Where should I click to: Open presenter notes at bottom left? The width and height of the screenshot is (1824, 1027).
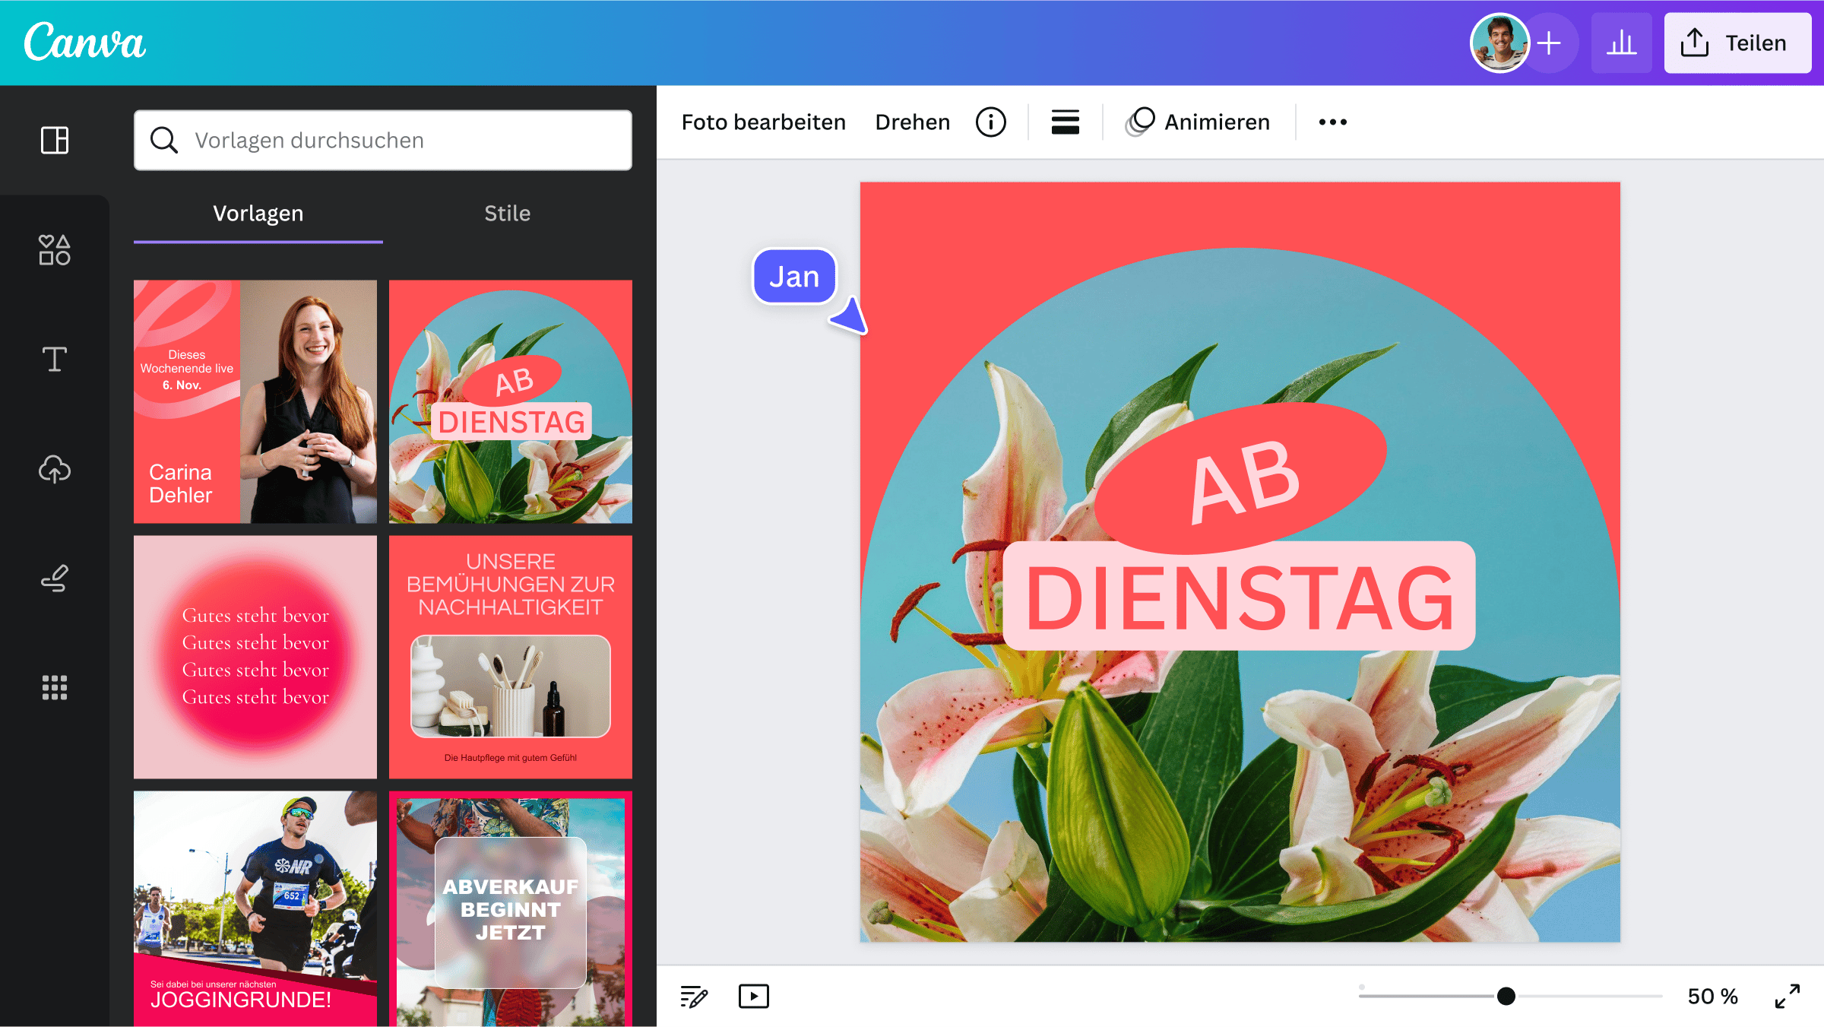[x=692, y=996]
